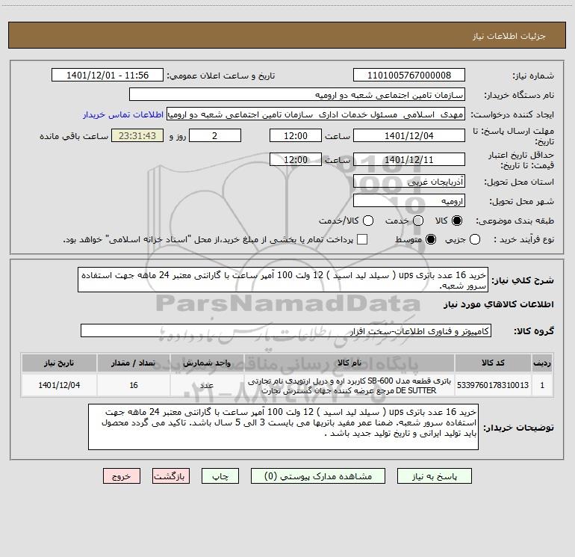Image resolution: width=575 pixels, height=557 pixels.
Task: Select the متوسط purchase type radio
Action: pyautogui.click(x=431, y=239)
